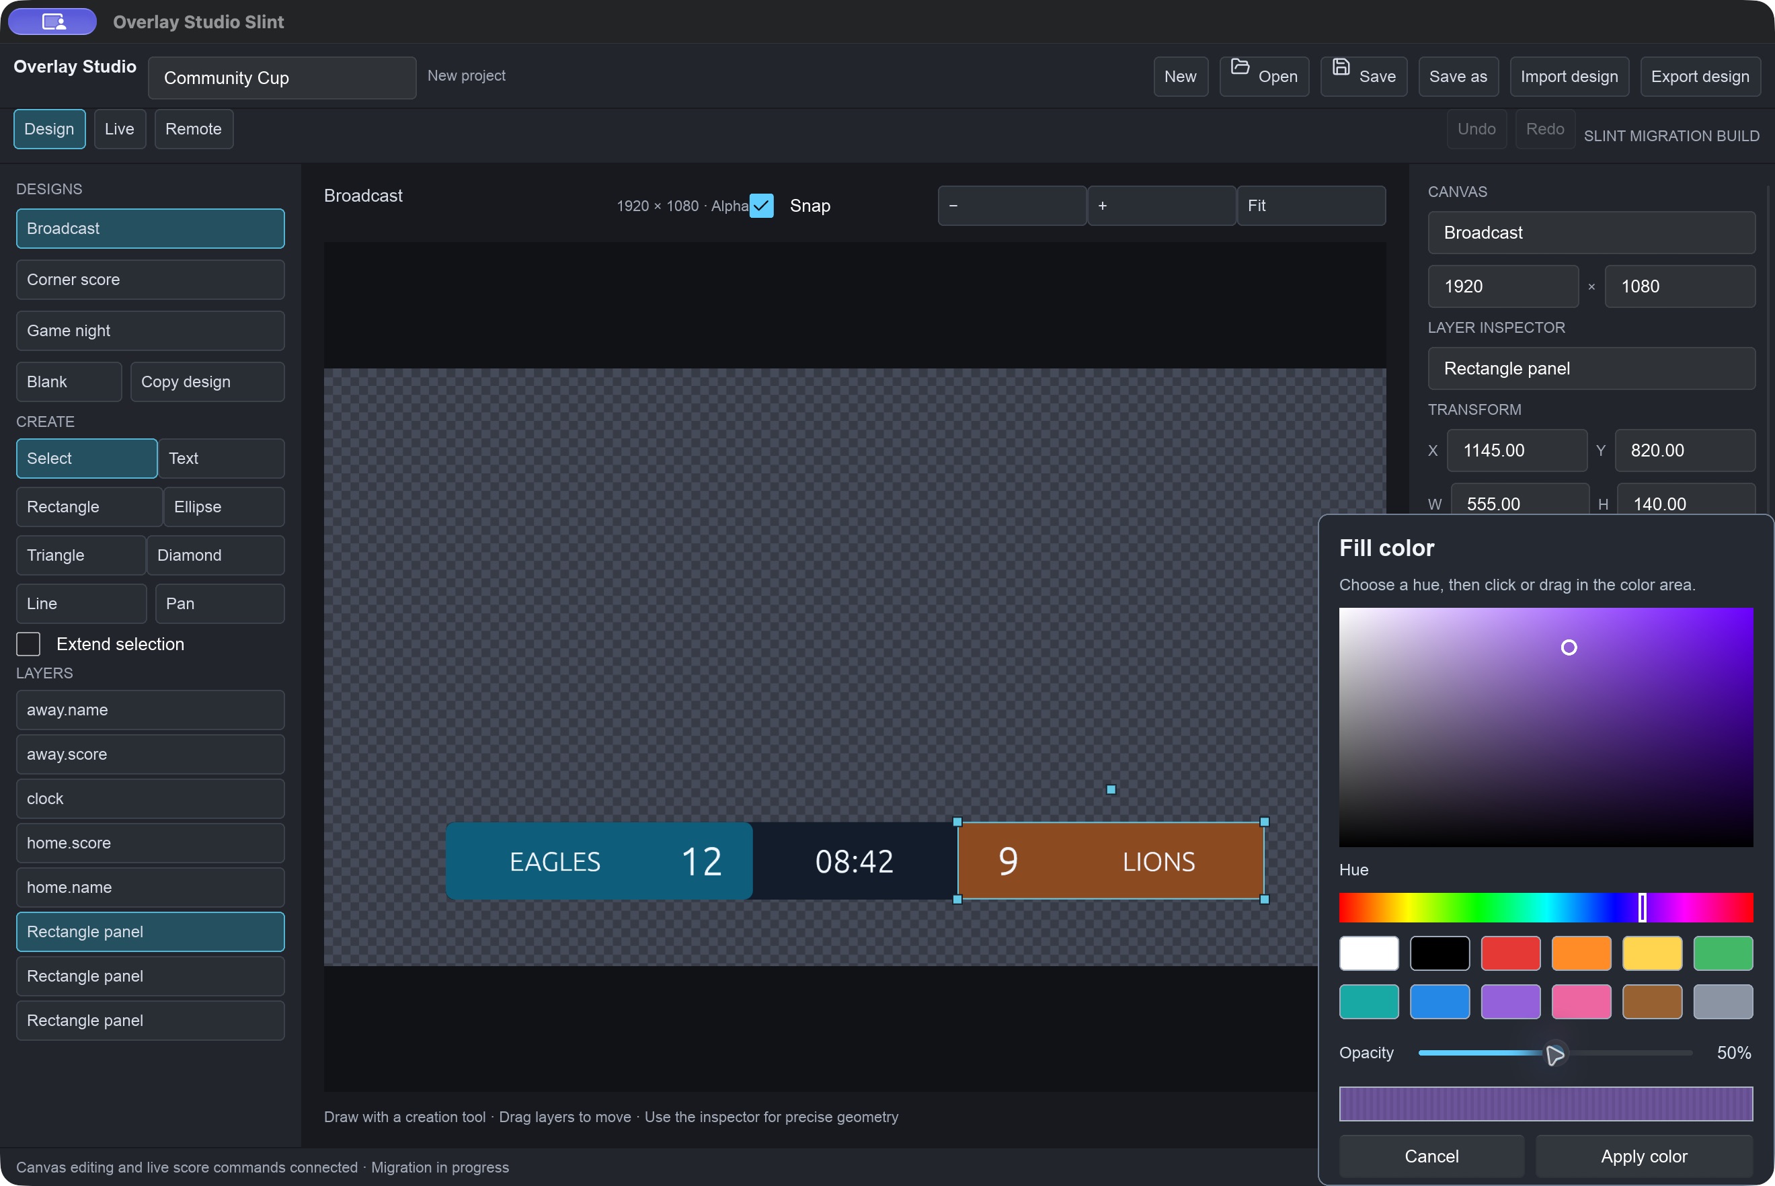Pick the red color swatch

[1510, 953]
